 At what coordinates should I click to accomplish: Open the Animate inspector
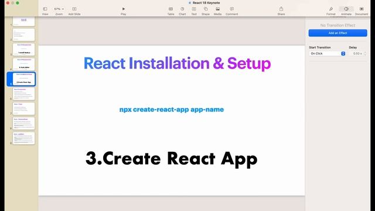[x=346, y=11]
